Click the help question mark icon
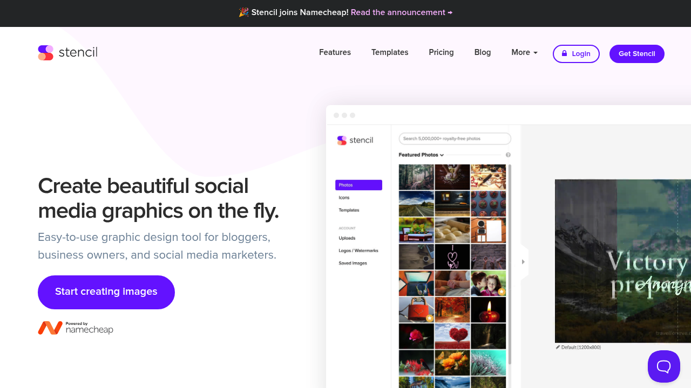 [x=508, y=155]
